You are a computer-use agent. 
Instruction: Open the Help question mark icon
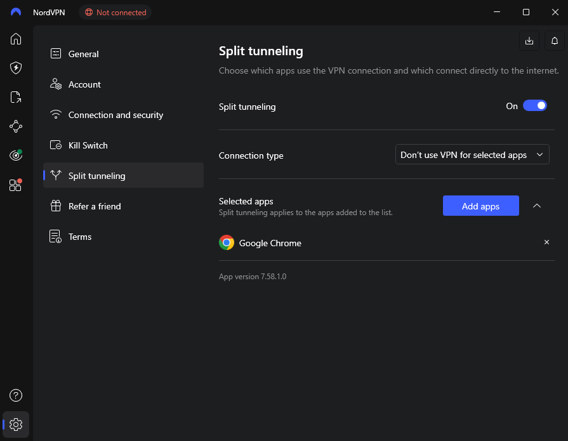click(x=16, y=395)
